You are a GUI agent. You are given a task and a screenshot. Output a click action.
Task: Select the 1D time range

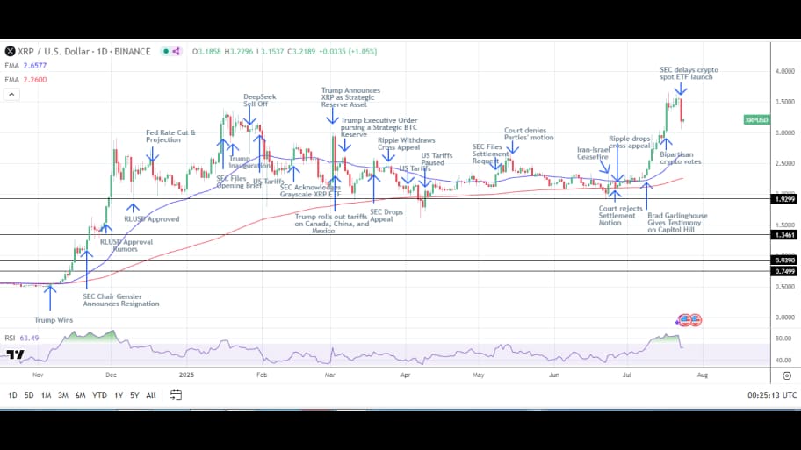(13, 396)
